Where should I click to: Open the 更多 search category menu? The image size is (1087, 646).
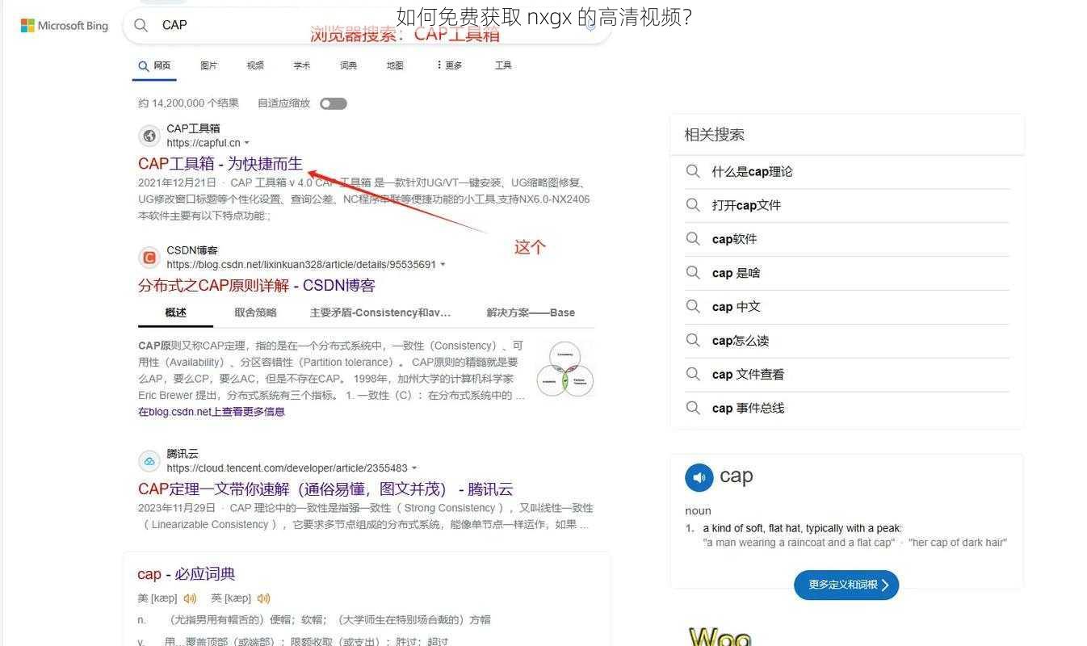pos(449,65)
